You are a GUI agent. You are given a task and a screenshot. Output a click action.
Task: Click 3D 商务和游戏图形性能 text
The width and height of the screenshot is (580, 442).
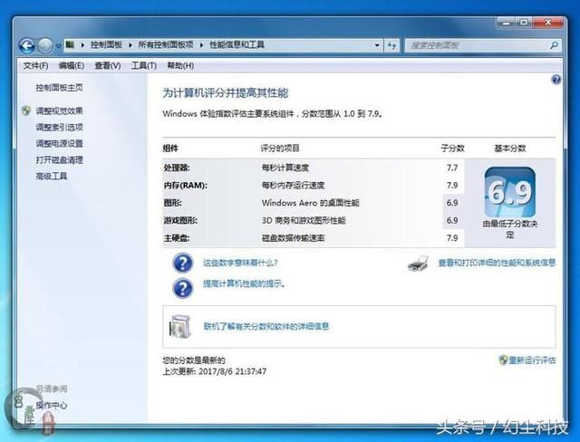304,221
